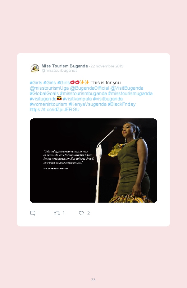Image resolution: width=187 pixels, height=288 pixels.
Task: Open the #misstourismbuganda hashtag
Action: [x=83, y=94]
